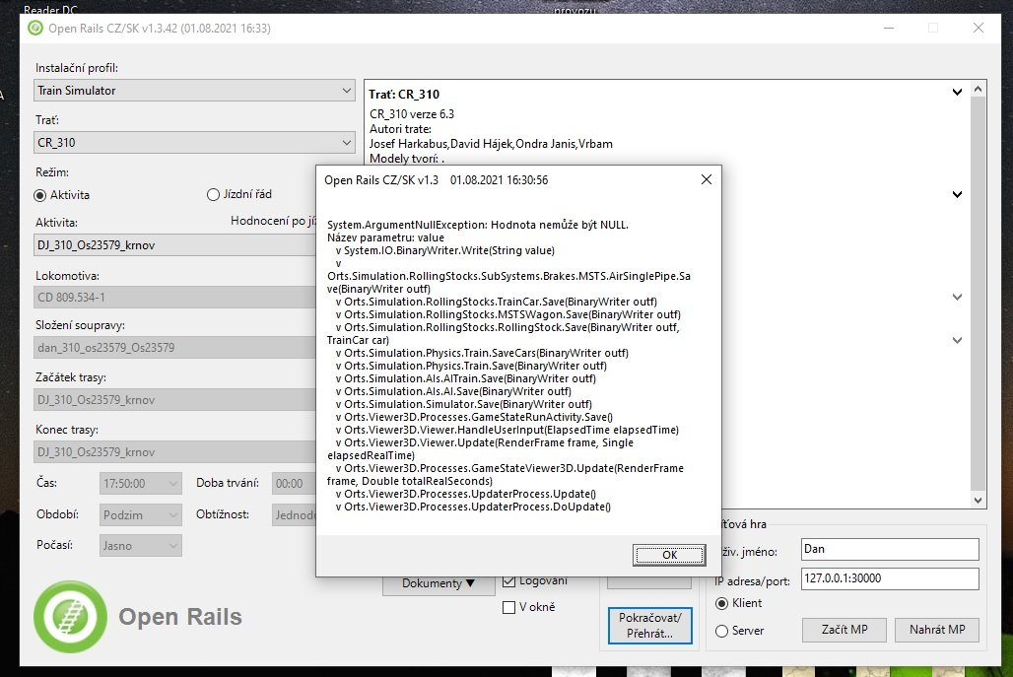The height and width of the screenshot is (677, 1013).
Task: Click the Open Rails wordmark beside the logo
Action: 180,617
